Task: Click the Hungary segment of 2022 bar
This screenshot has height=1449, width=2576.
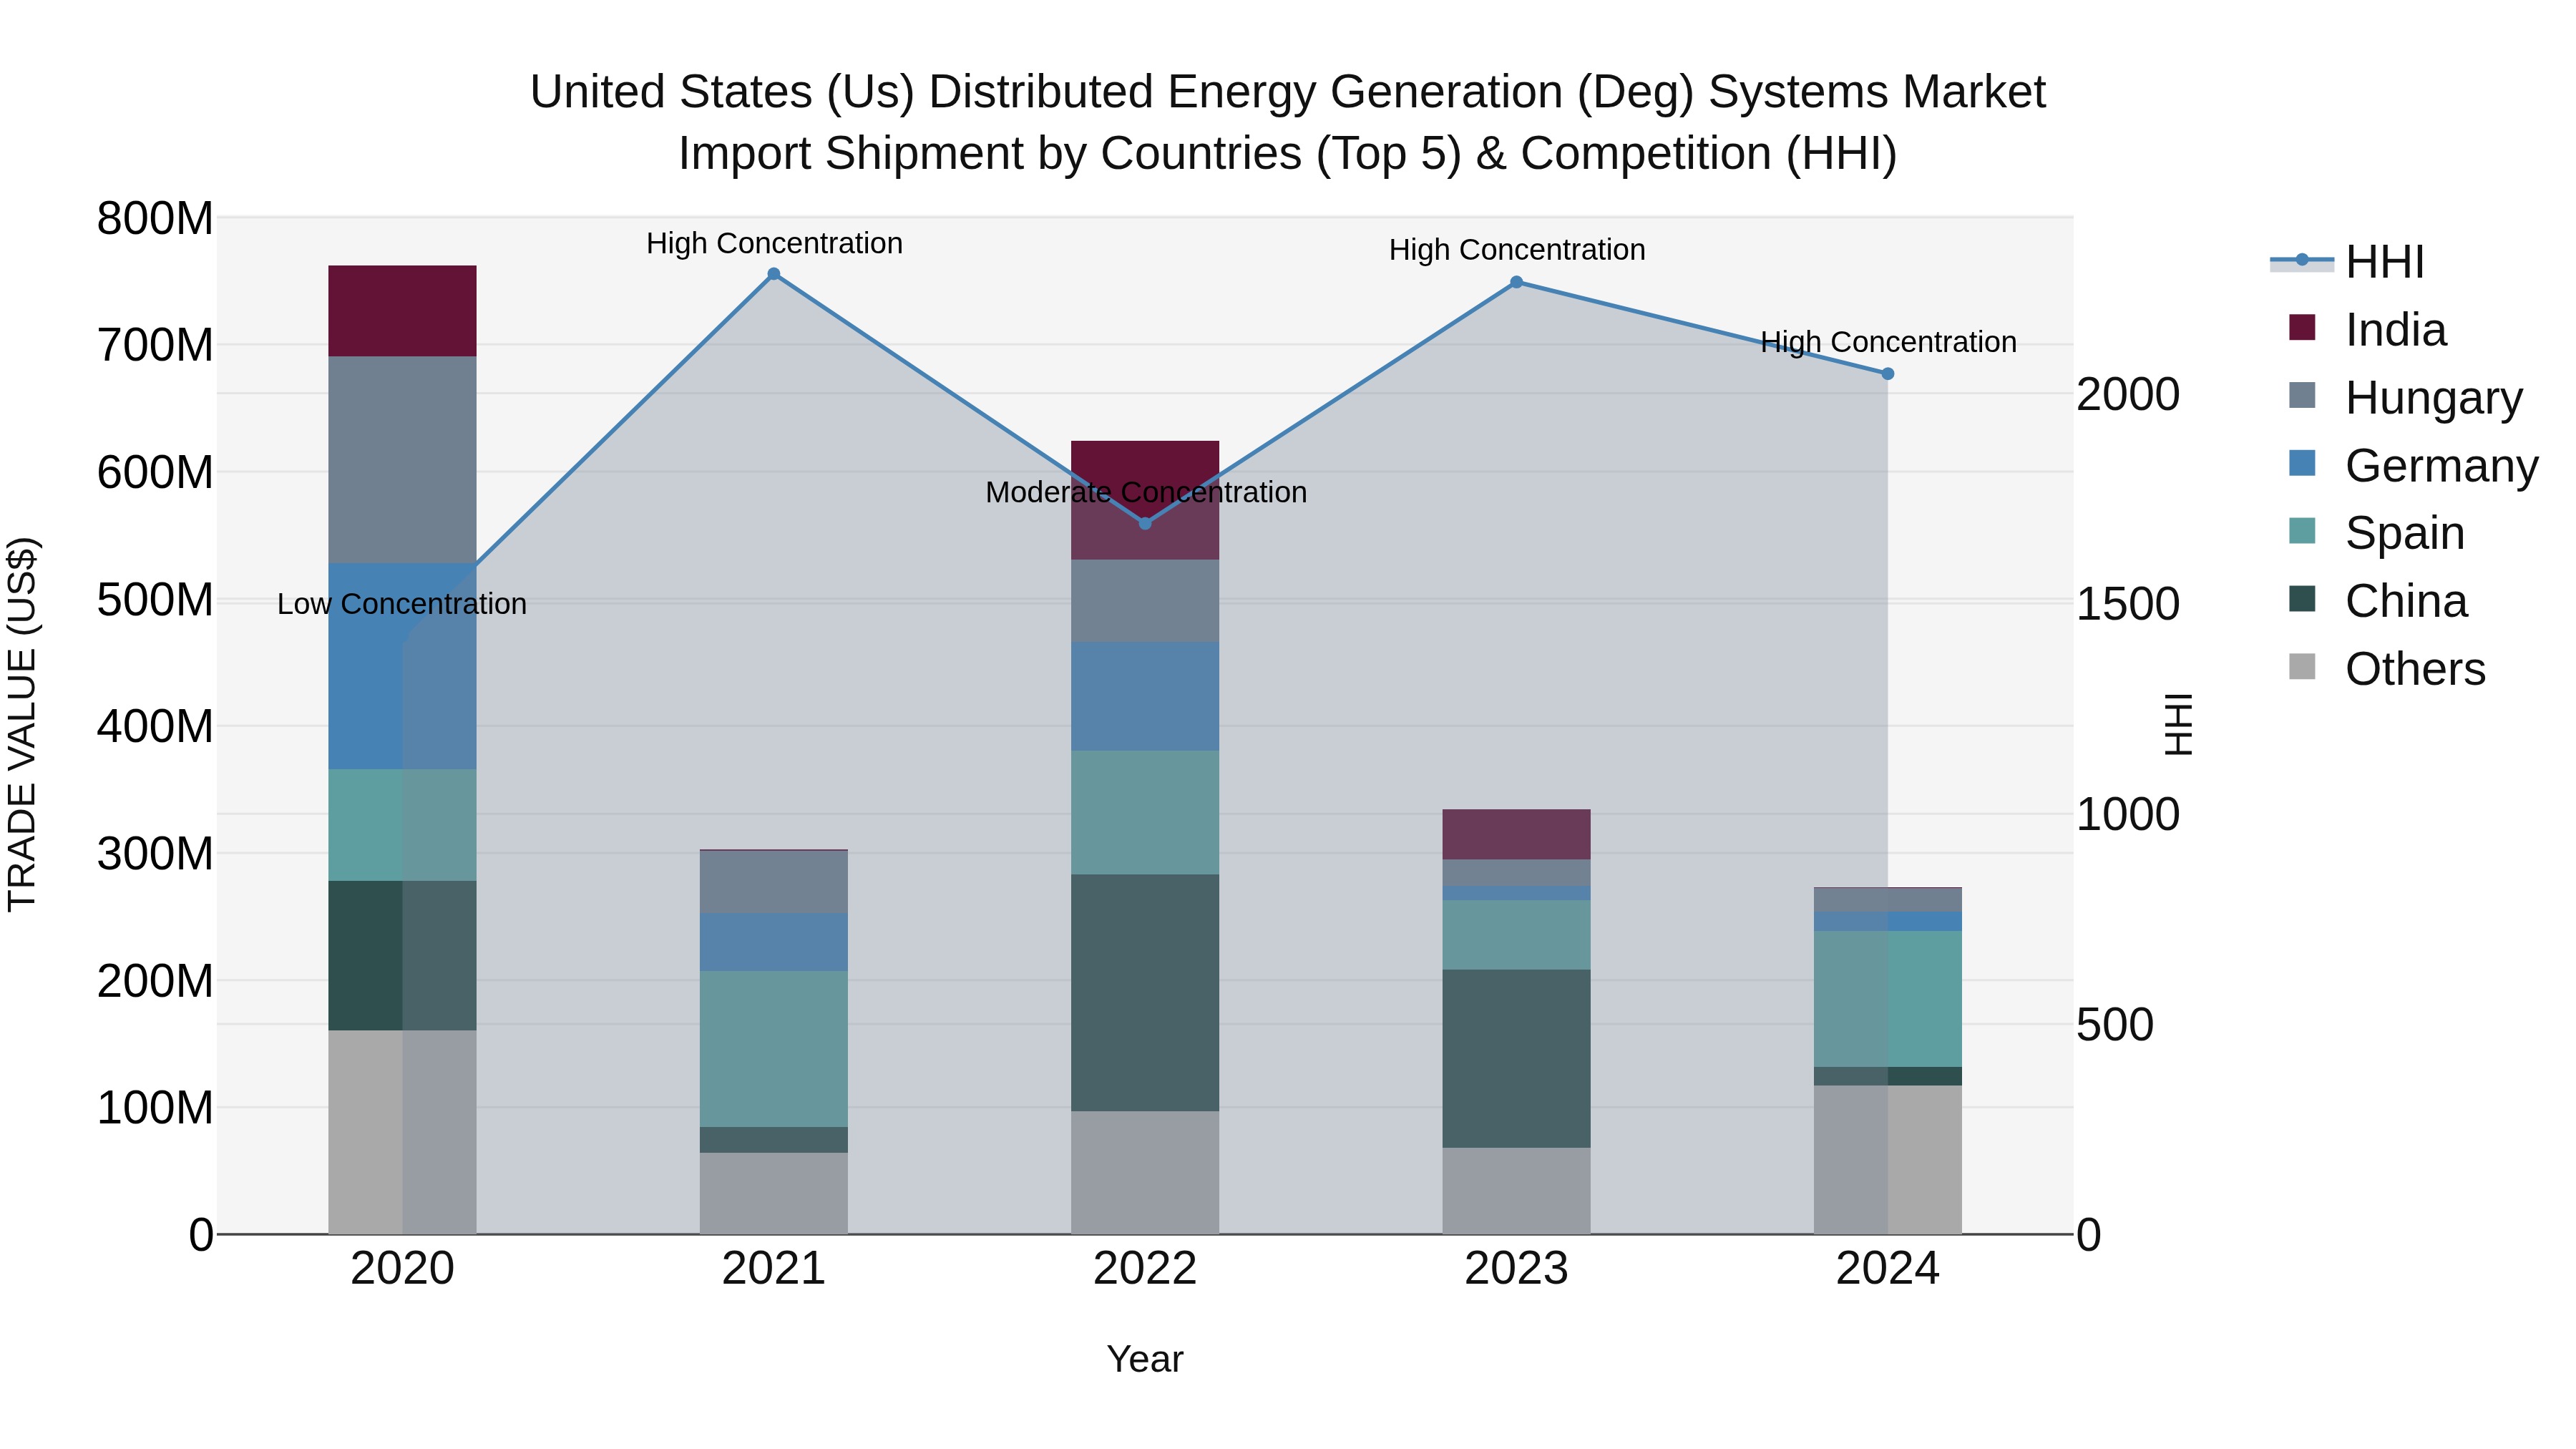Action: point(1145,601)
